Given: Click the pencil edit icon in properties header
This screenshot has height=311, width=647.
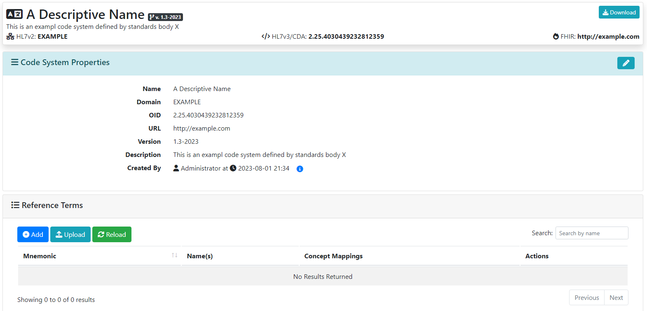Looking at the screenshot, I should click(626, 63).
